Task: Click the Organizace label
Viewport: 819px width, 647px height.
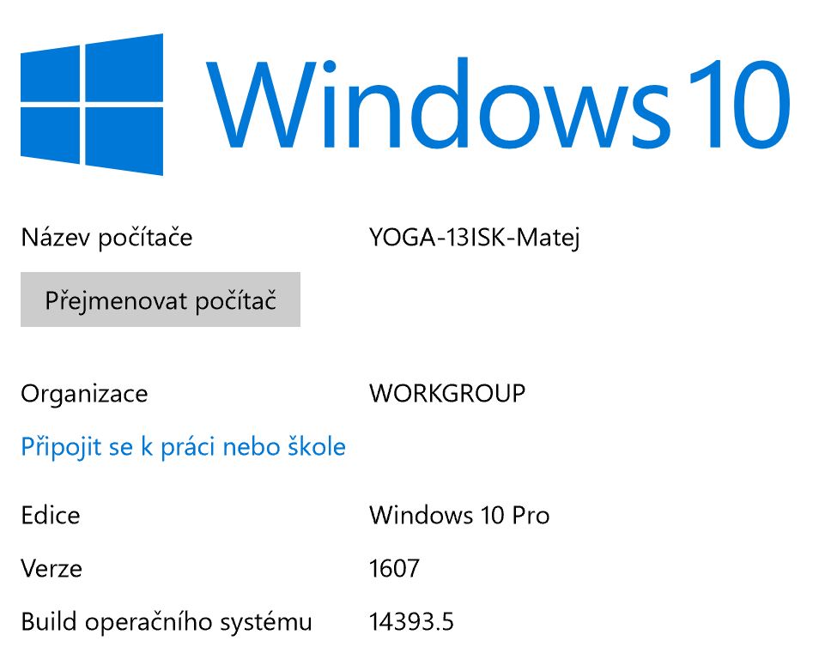Action: coord(84,394)
